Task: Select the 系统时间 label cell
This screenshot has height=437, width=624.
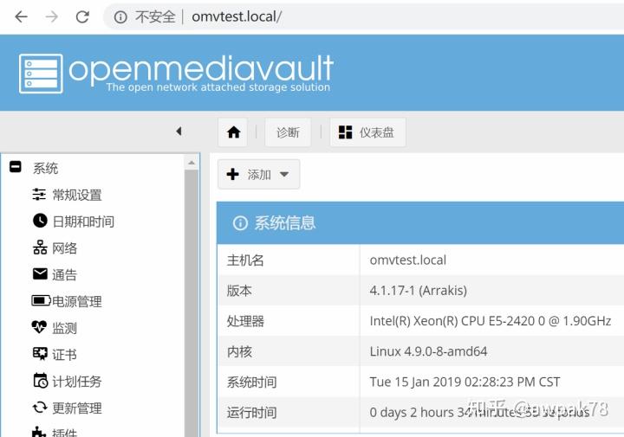Action: point(289,382)
